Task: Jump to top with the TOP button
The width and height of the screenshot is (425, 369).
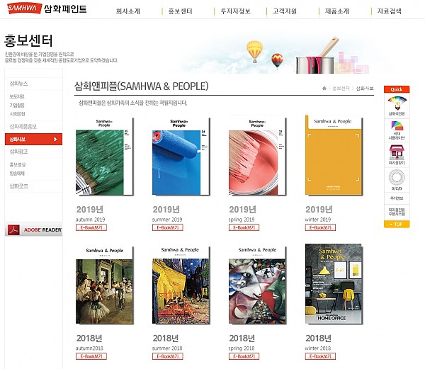Action: coord(397,225)
